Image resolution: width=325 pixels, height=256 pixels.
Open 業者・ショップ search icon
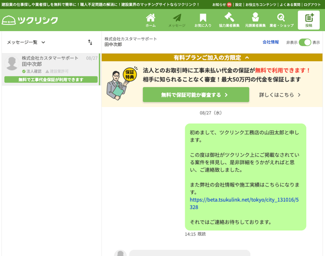(282, 20)
